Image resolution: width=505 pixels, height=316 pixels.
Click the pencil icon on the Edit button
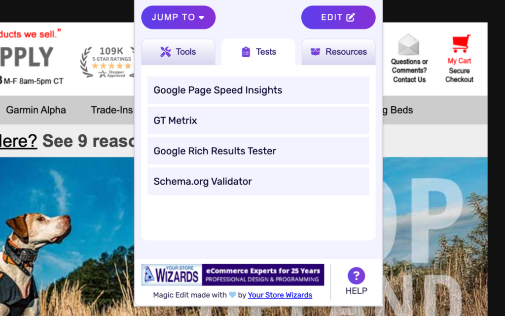click(x=350, y=17)
